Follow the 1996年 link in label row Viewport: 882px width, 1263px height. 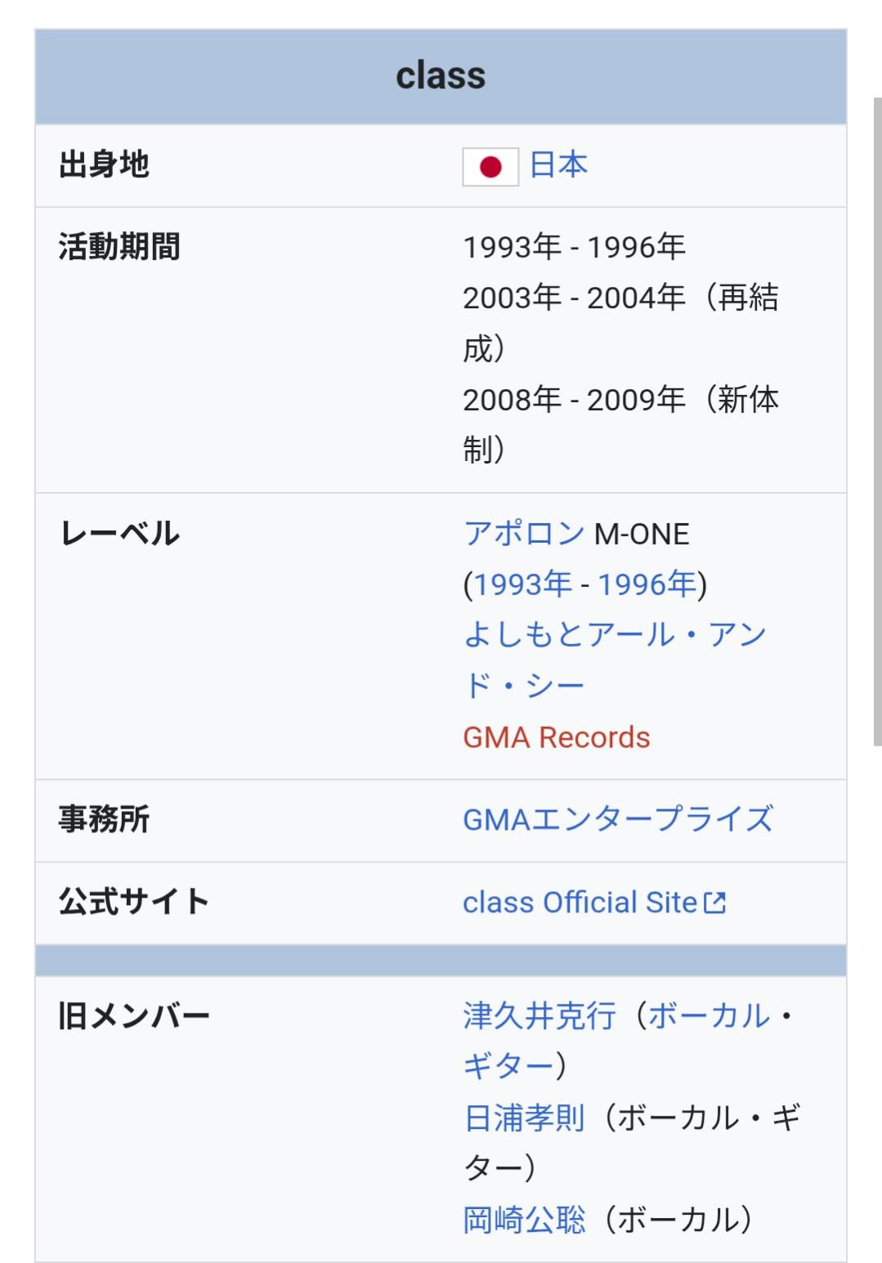coord(647,584)
